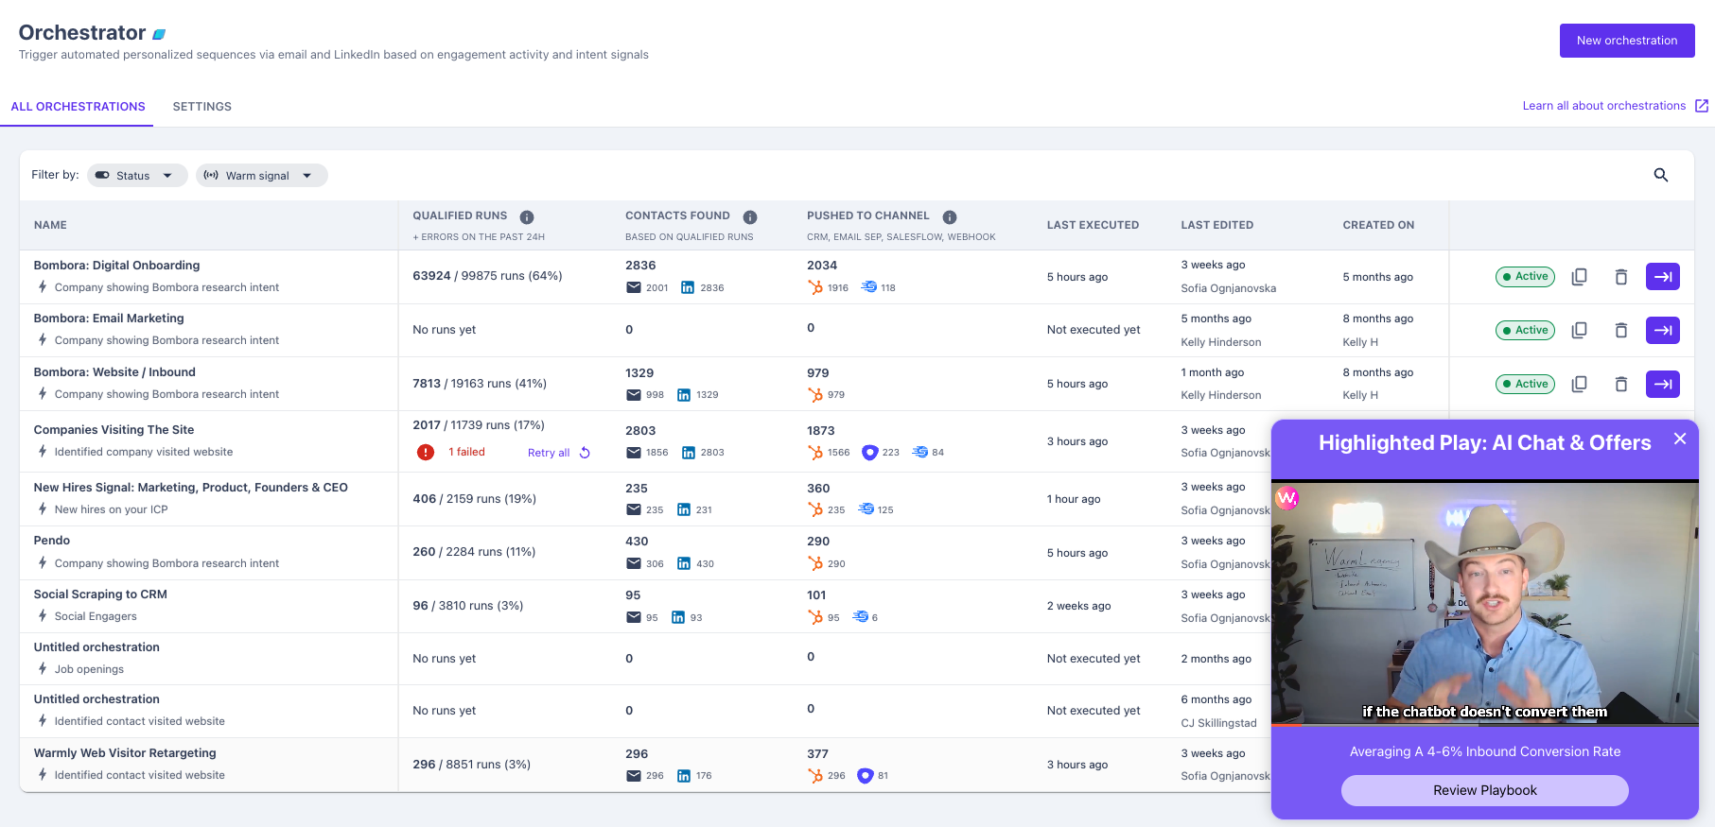Select the All Orchestrations tab
The height and width of the screenshot is (827, 1715).
coord(78,107)
